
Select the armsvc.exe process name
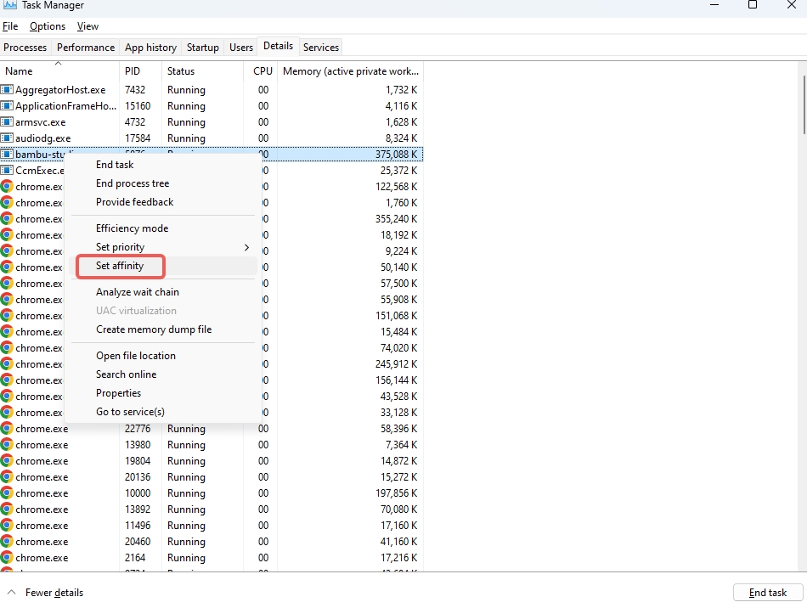coord(41,122)
